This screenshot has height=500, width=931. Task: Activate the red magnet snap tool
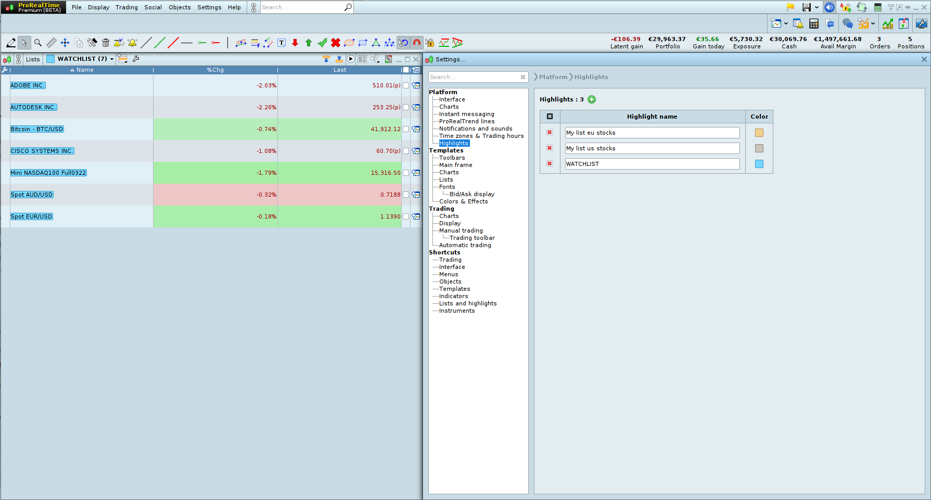click(417, 43)
